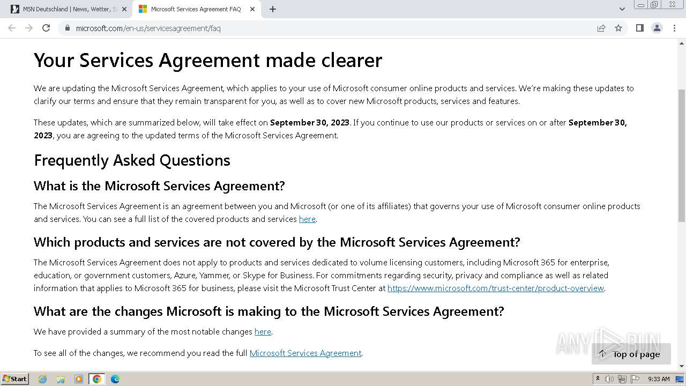Go back to the previous page
The image size is (686, 386).
(12, 28)
